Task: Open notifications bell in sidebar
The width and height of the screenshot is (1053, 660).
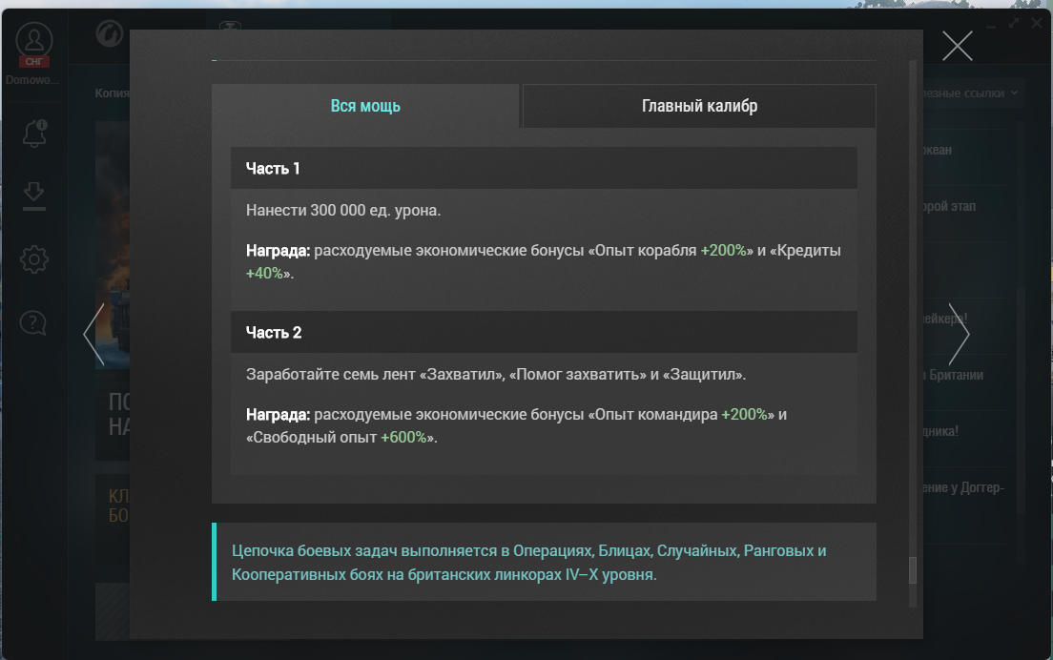Action: click(x=34, y=134)
